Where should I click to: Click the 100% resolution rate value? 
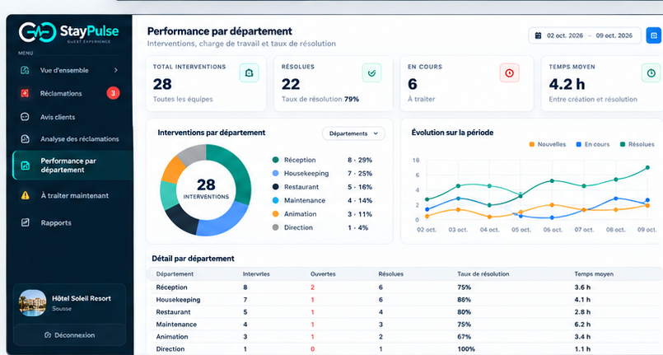coord(466,348)
